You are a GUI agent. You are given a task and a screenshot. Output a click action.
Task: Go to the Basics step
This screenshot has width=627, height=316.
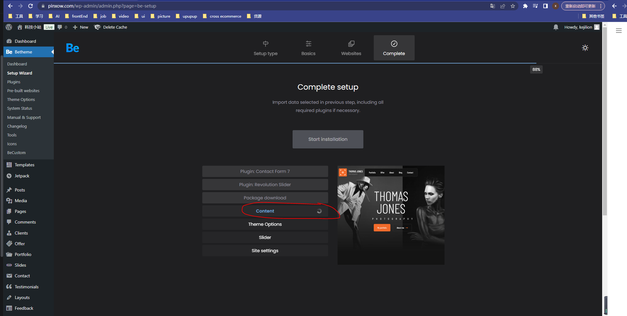click(308, 48)
